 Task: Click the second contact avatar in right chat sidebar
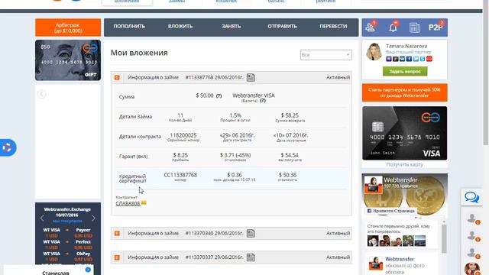click(472, 236)
